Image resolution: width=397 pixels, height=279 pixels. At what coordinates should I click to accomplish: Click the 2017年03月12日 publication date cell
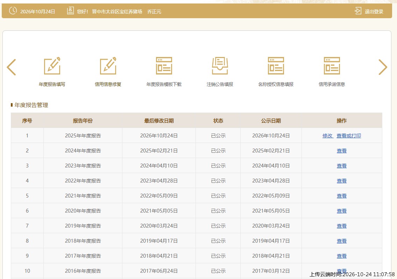pos(271,271)
